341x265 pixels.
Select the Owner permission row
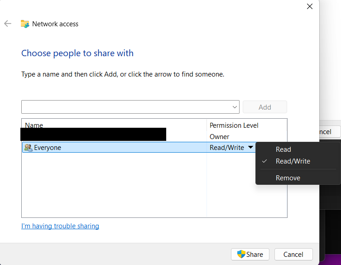coord(219,136)
